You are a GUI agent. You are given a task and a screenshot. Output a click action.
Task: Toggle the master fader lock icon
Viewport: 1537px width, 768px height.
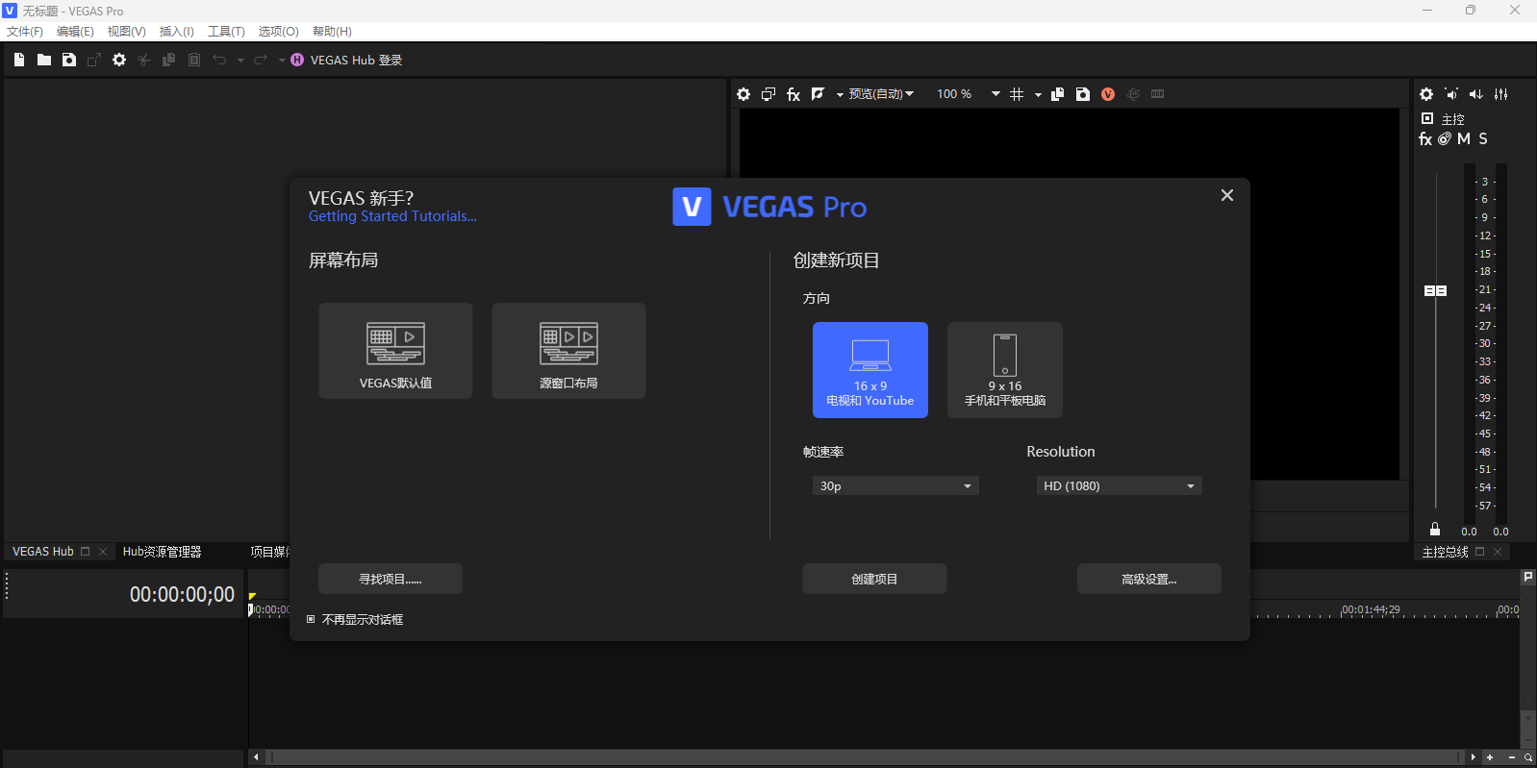coord(1435,530)
